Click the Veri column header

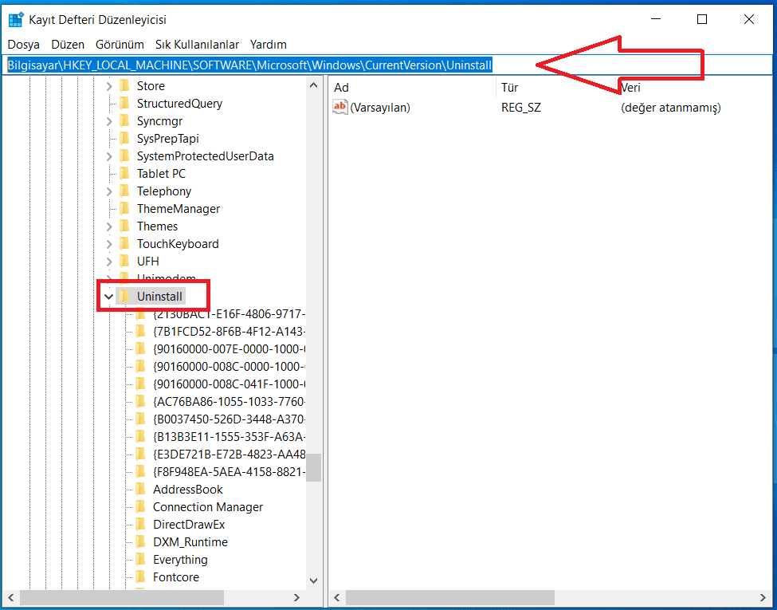click(x=694, y=88)
